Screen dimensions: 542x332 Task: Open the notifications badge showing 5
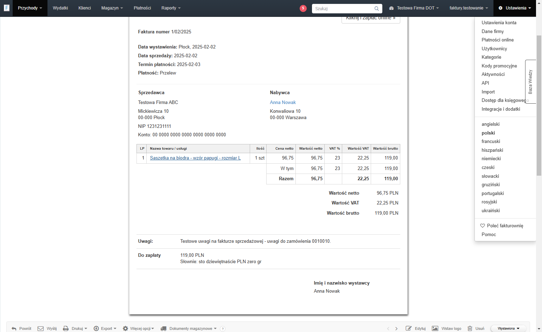point(303,8)
